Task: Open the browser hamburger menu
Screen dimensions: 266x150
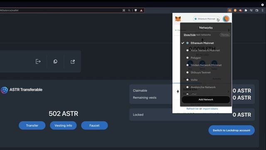Action: coord(262,10)
